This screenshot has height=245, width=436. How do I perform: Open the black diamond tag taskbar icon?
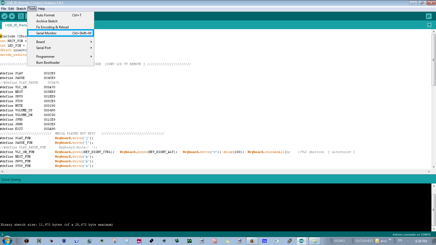152,241
